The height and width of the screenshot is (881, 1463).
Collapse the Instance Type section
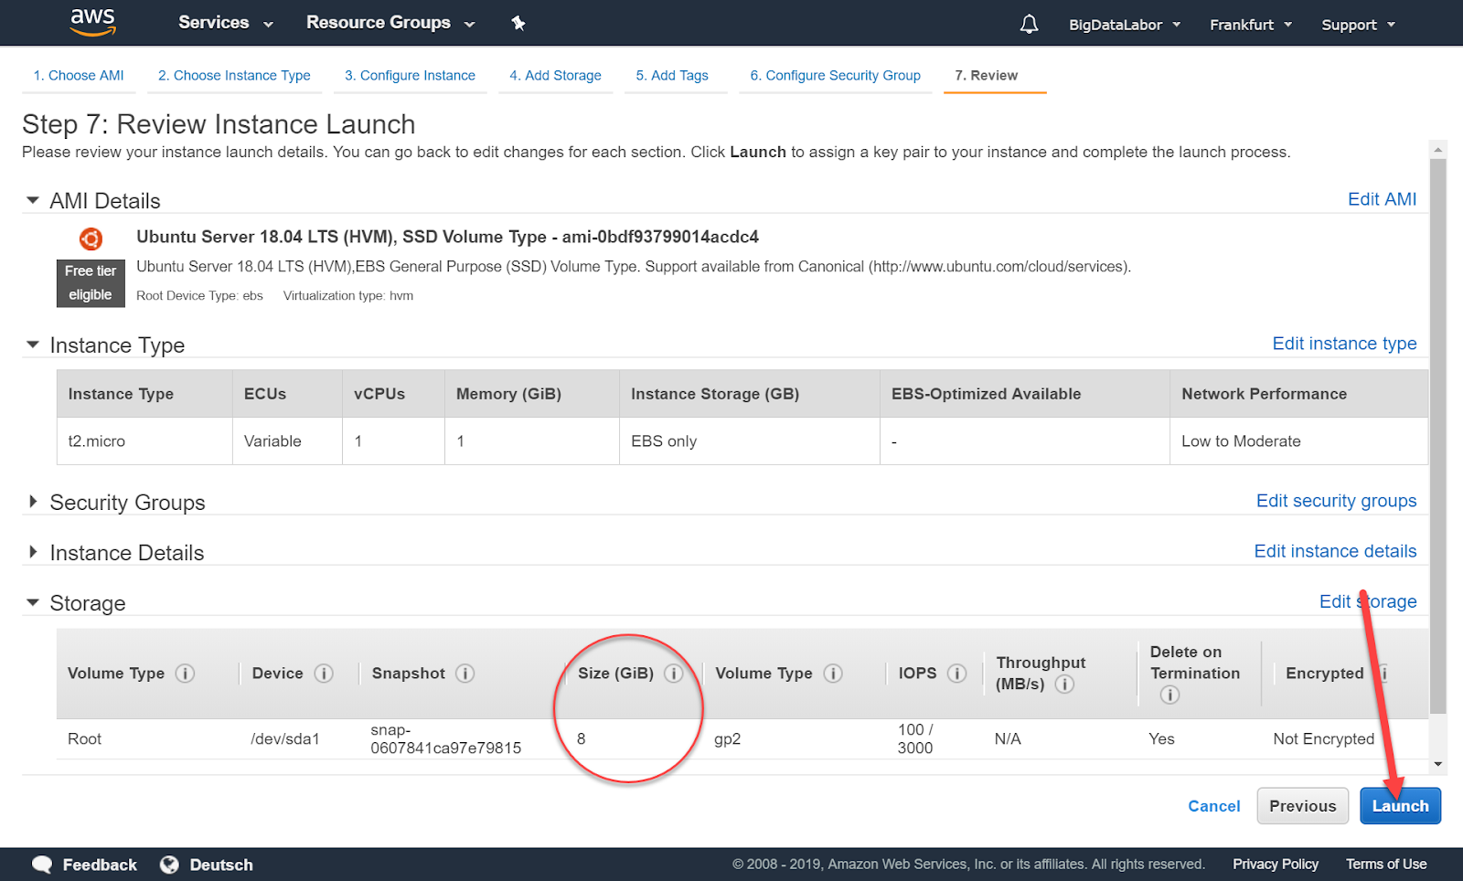click(x=33, y=345)
